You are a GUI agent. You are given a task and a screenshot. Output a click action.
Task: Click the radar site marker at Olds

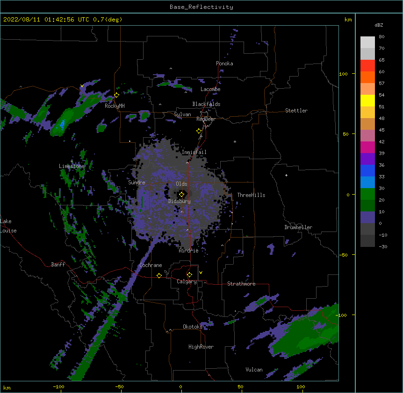181,195
